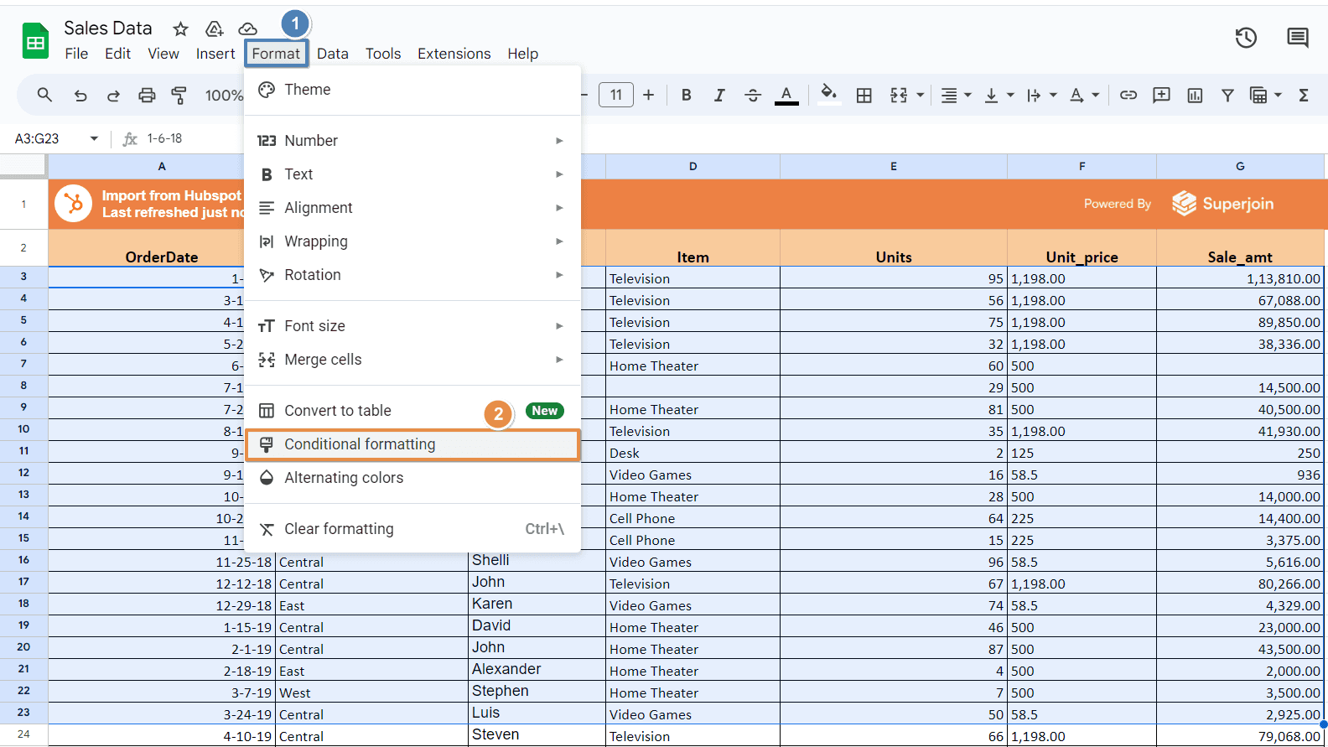
Task: Expand Wrapping submenu
Action: tap(412, 241)
